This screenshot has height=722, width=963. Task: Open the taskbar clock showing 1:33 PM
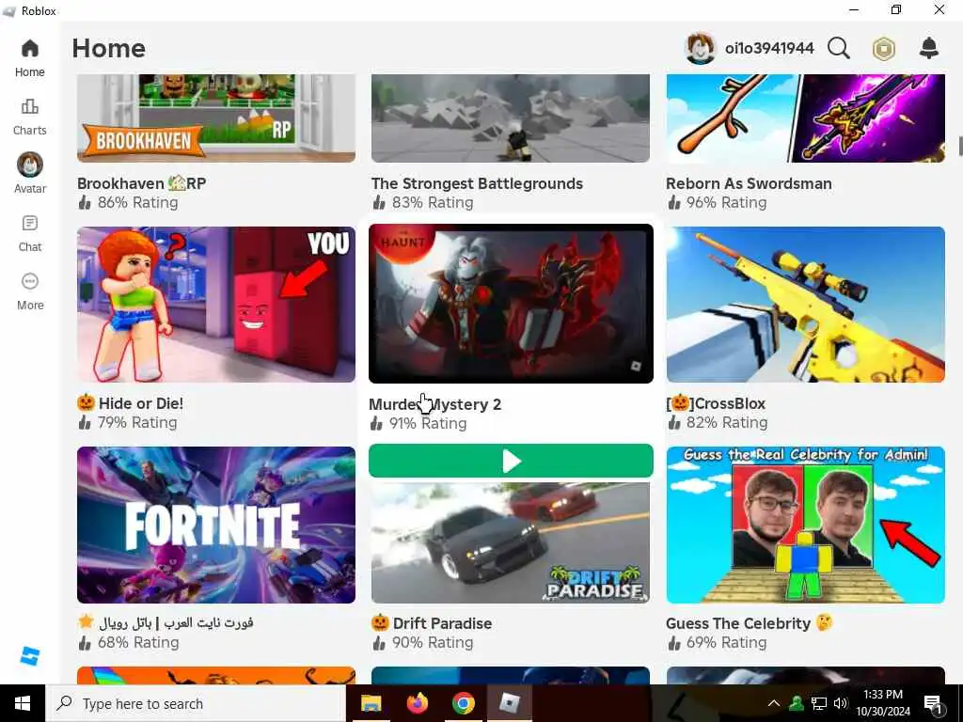(x=883, y=703)
